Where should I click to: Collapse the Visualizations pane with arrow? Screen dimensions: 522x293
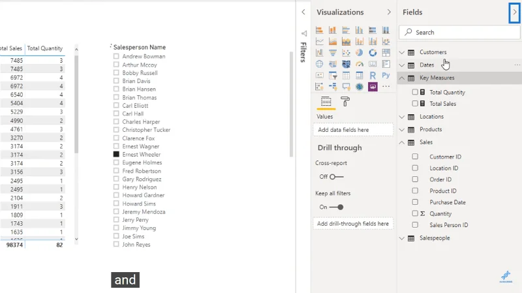point(389,12)
